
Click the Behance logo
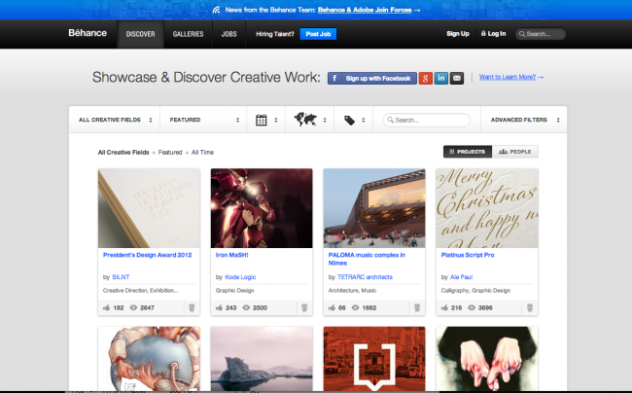pyautogui.click(x=88, y=33)
